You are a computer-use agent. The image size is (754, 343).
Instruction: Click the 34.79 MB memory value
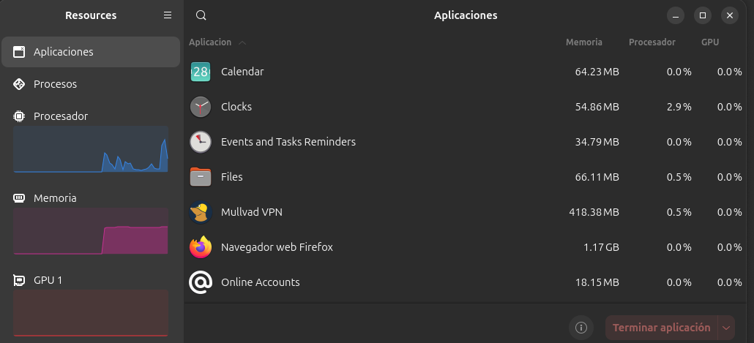point(597,142)
